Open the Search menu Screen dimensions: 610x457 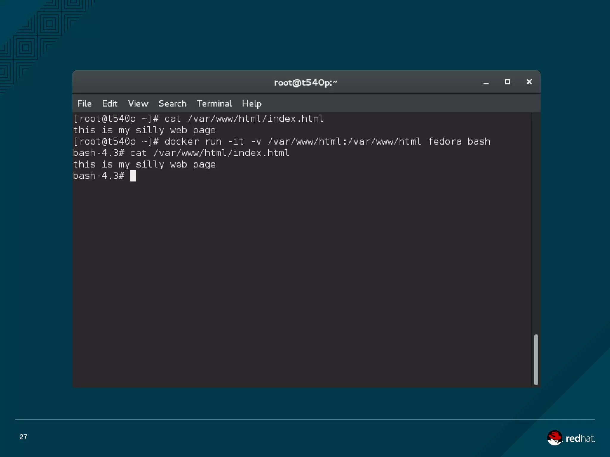[x=172, y=104]
